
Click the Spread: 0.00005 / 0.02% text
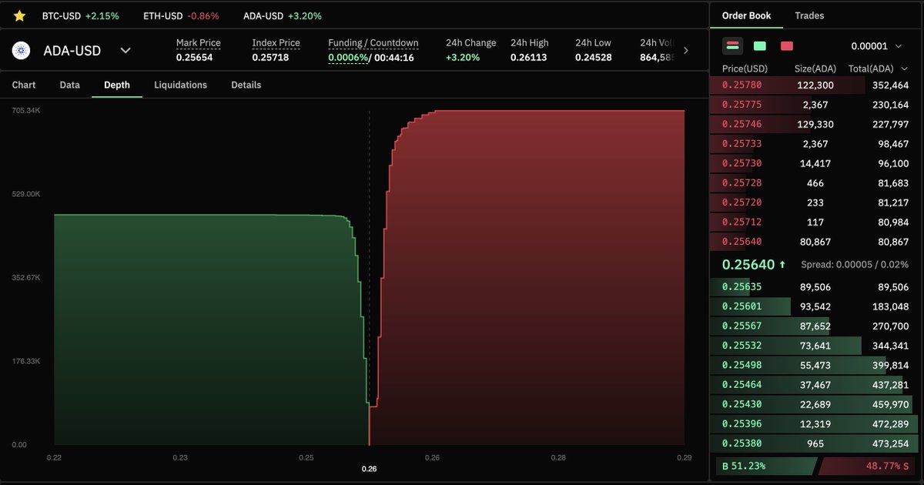855,265
